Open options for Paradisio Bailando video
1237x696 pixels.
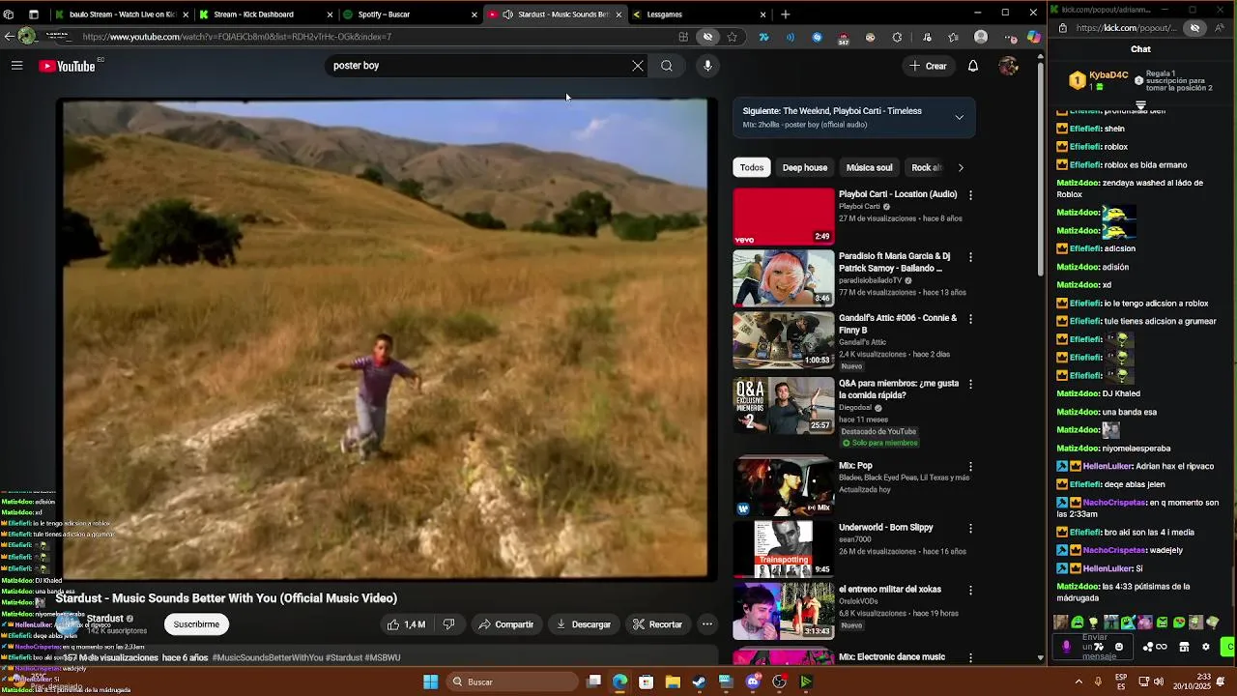[970, 257]
